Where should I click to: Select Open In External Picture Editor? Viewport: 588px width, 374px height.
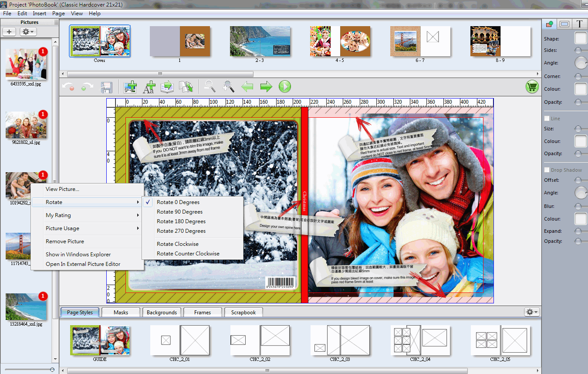88,264
